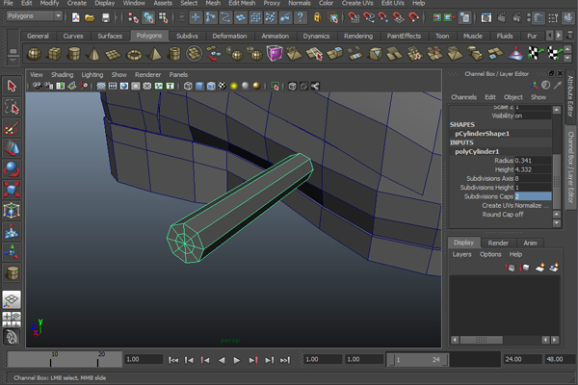Create a polygon pipe from the shelf

(174, 54)
